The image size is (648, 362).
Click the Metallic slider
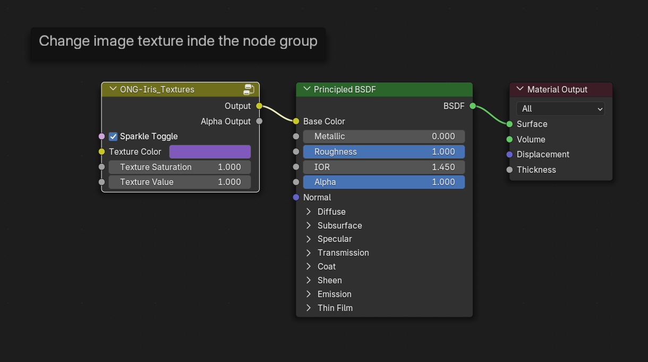(x=384, y=137)
